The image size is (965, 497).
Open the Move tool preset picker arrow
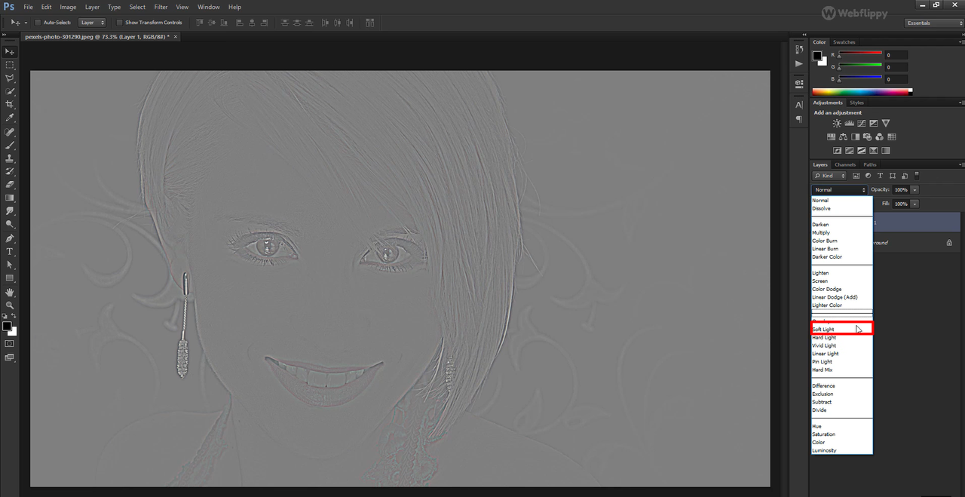pyautogui.click(x=26, y=23)
